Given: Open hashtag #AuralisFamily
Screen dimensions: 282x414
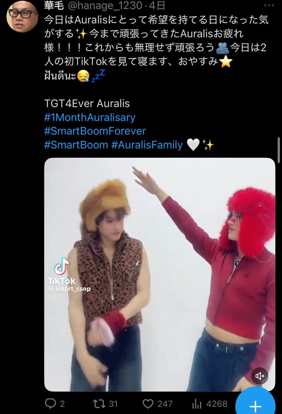Looking at the screenshot, I should pyautogui.click(x=147, y=145).
